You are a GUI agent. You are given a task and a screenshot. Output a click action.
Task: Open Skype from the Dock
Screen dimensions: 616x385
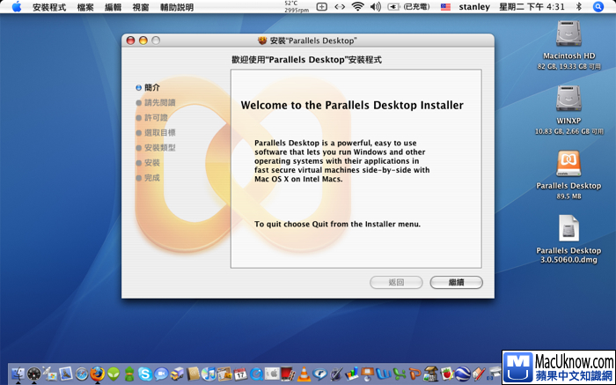145,374
